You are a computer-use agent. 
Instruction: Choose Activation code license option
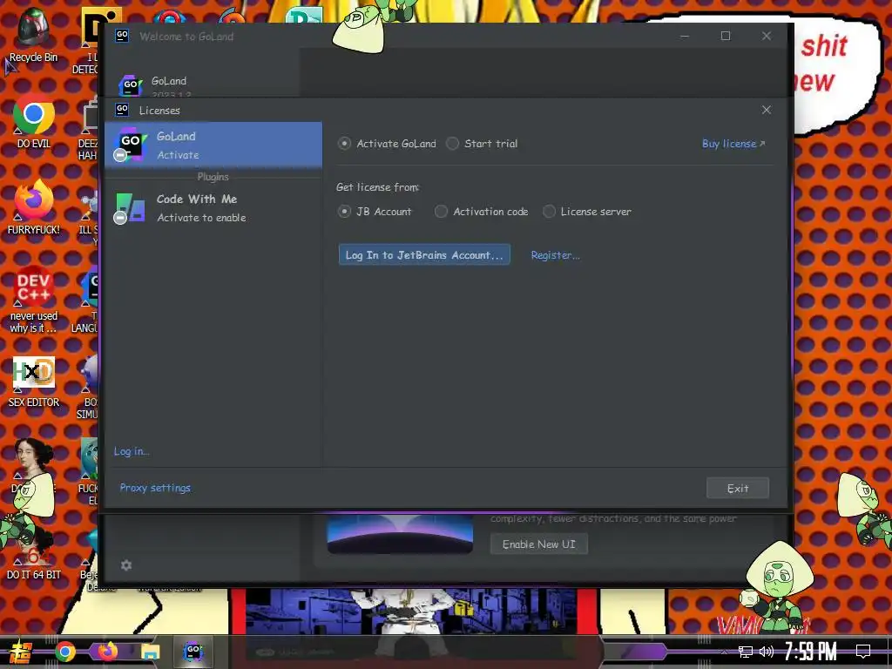[x=441, y=212]
